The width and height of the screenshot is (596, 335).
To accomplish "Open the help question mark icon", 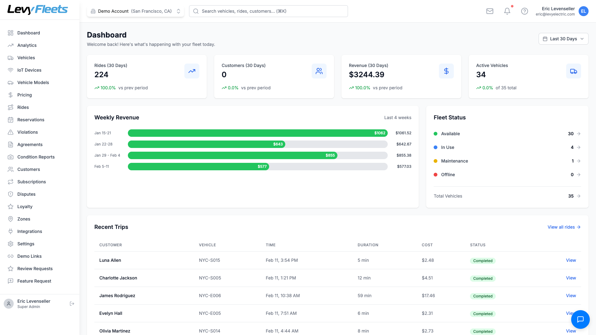I will 525,11.
